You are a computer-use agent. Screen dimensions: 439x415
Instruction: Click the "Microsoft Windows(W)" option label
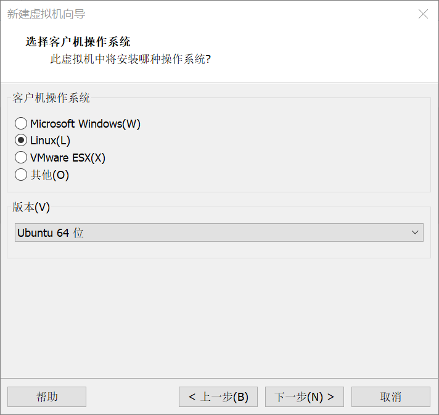(85, 124)
